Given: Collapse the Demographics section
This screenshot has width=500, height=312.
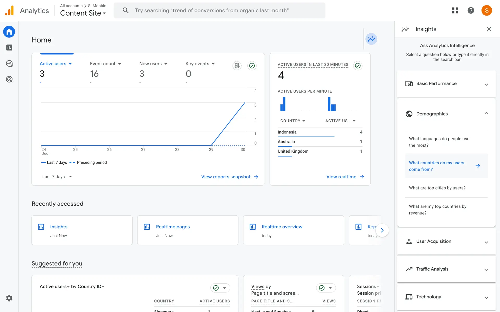Looking at the screenshot, I should coord(486,113).
